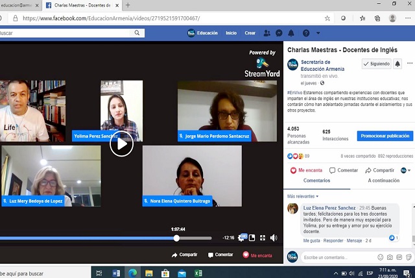This screenshot has height=278, width=415.
Task: Open browser settings three-dot menu
Action: tap(408, 18)
